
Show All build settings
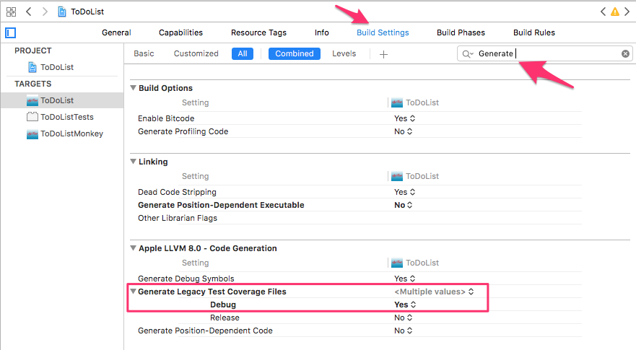[x=243, y=54]
